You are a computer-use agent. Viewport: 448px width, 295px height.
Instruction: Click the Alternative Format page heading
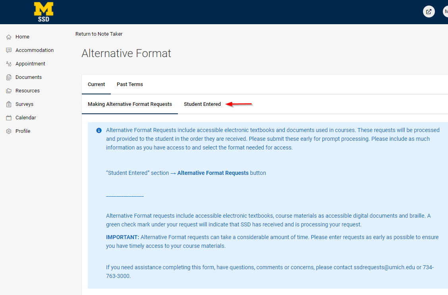tap(126, 53)
